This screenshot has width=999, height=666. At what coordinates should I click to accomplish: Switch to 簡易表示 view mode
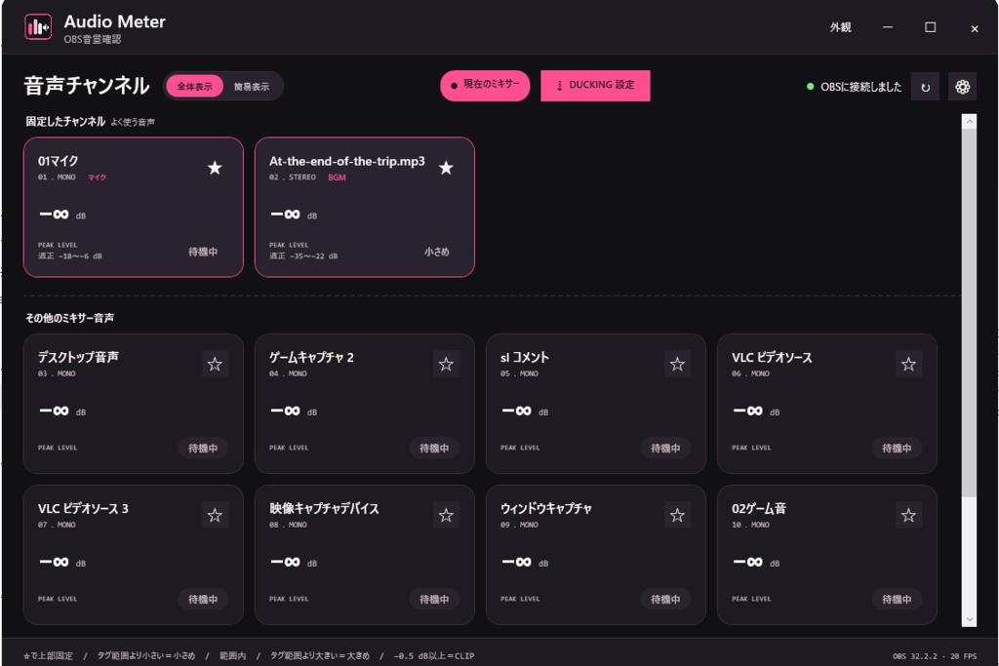[x=252, y=87]
